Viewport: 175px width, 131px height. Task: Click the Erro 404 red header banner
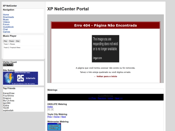(x=106, y=26)
